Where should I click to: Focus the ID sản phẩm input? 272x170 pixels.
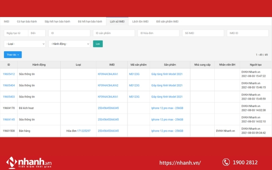pyautogui.click(x=114, y=33)
